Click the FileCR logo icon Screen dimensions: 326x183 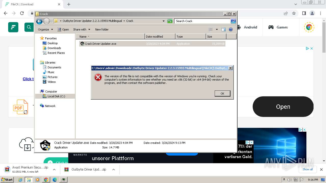tap(13, 27)
